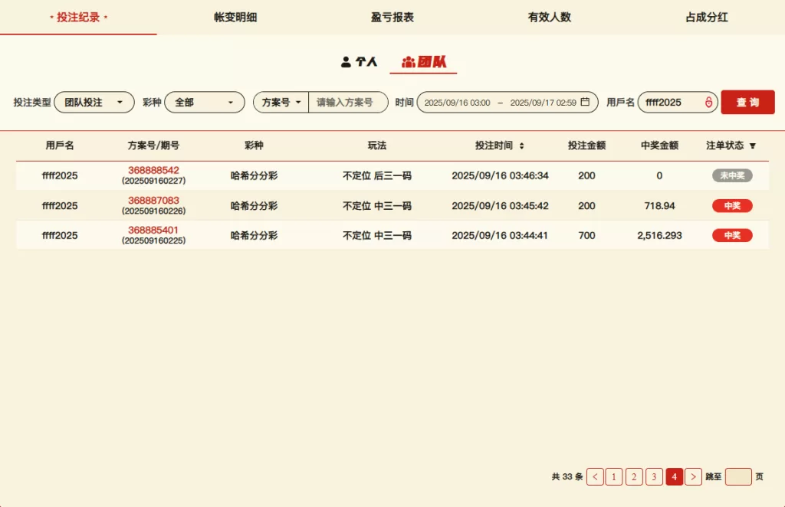Open the 帐变明细 tab

tap(235, 17)
